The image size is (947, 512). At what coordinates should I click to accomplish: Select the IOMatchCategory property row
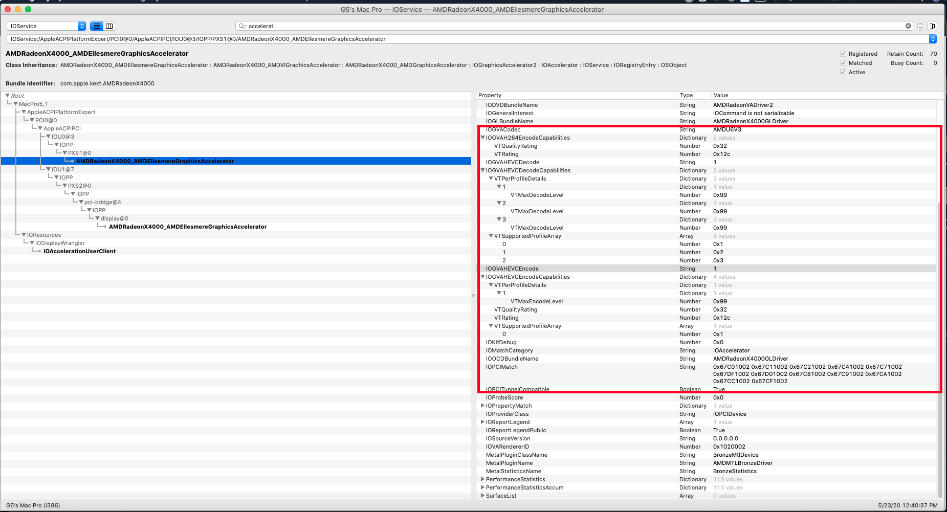click(x=707, y=350)
